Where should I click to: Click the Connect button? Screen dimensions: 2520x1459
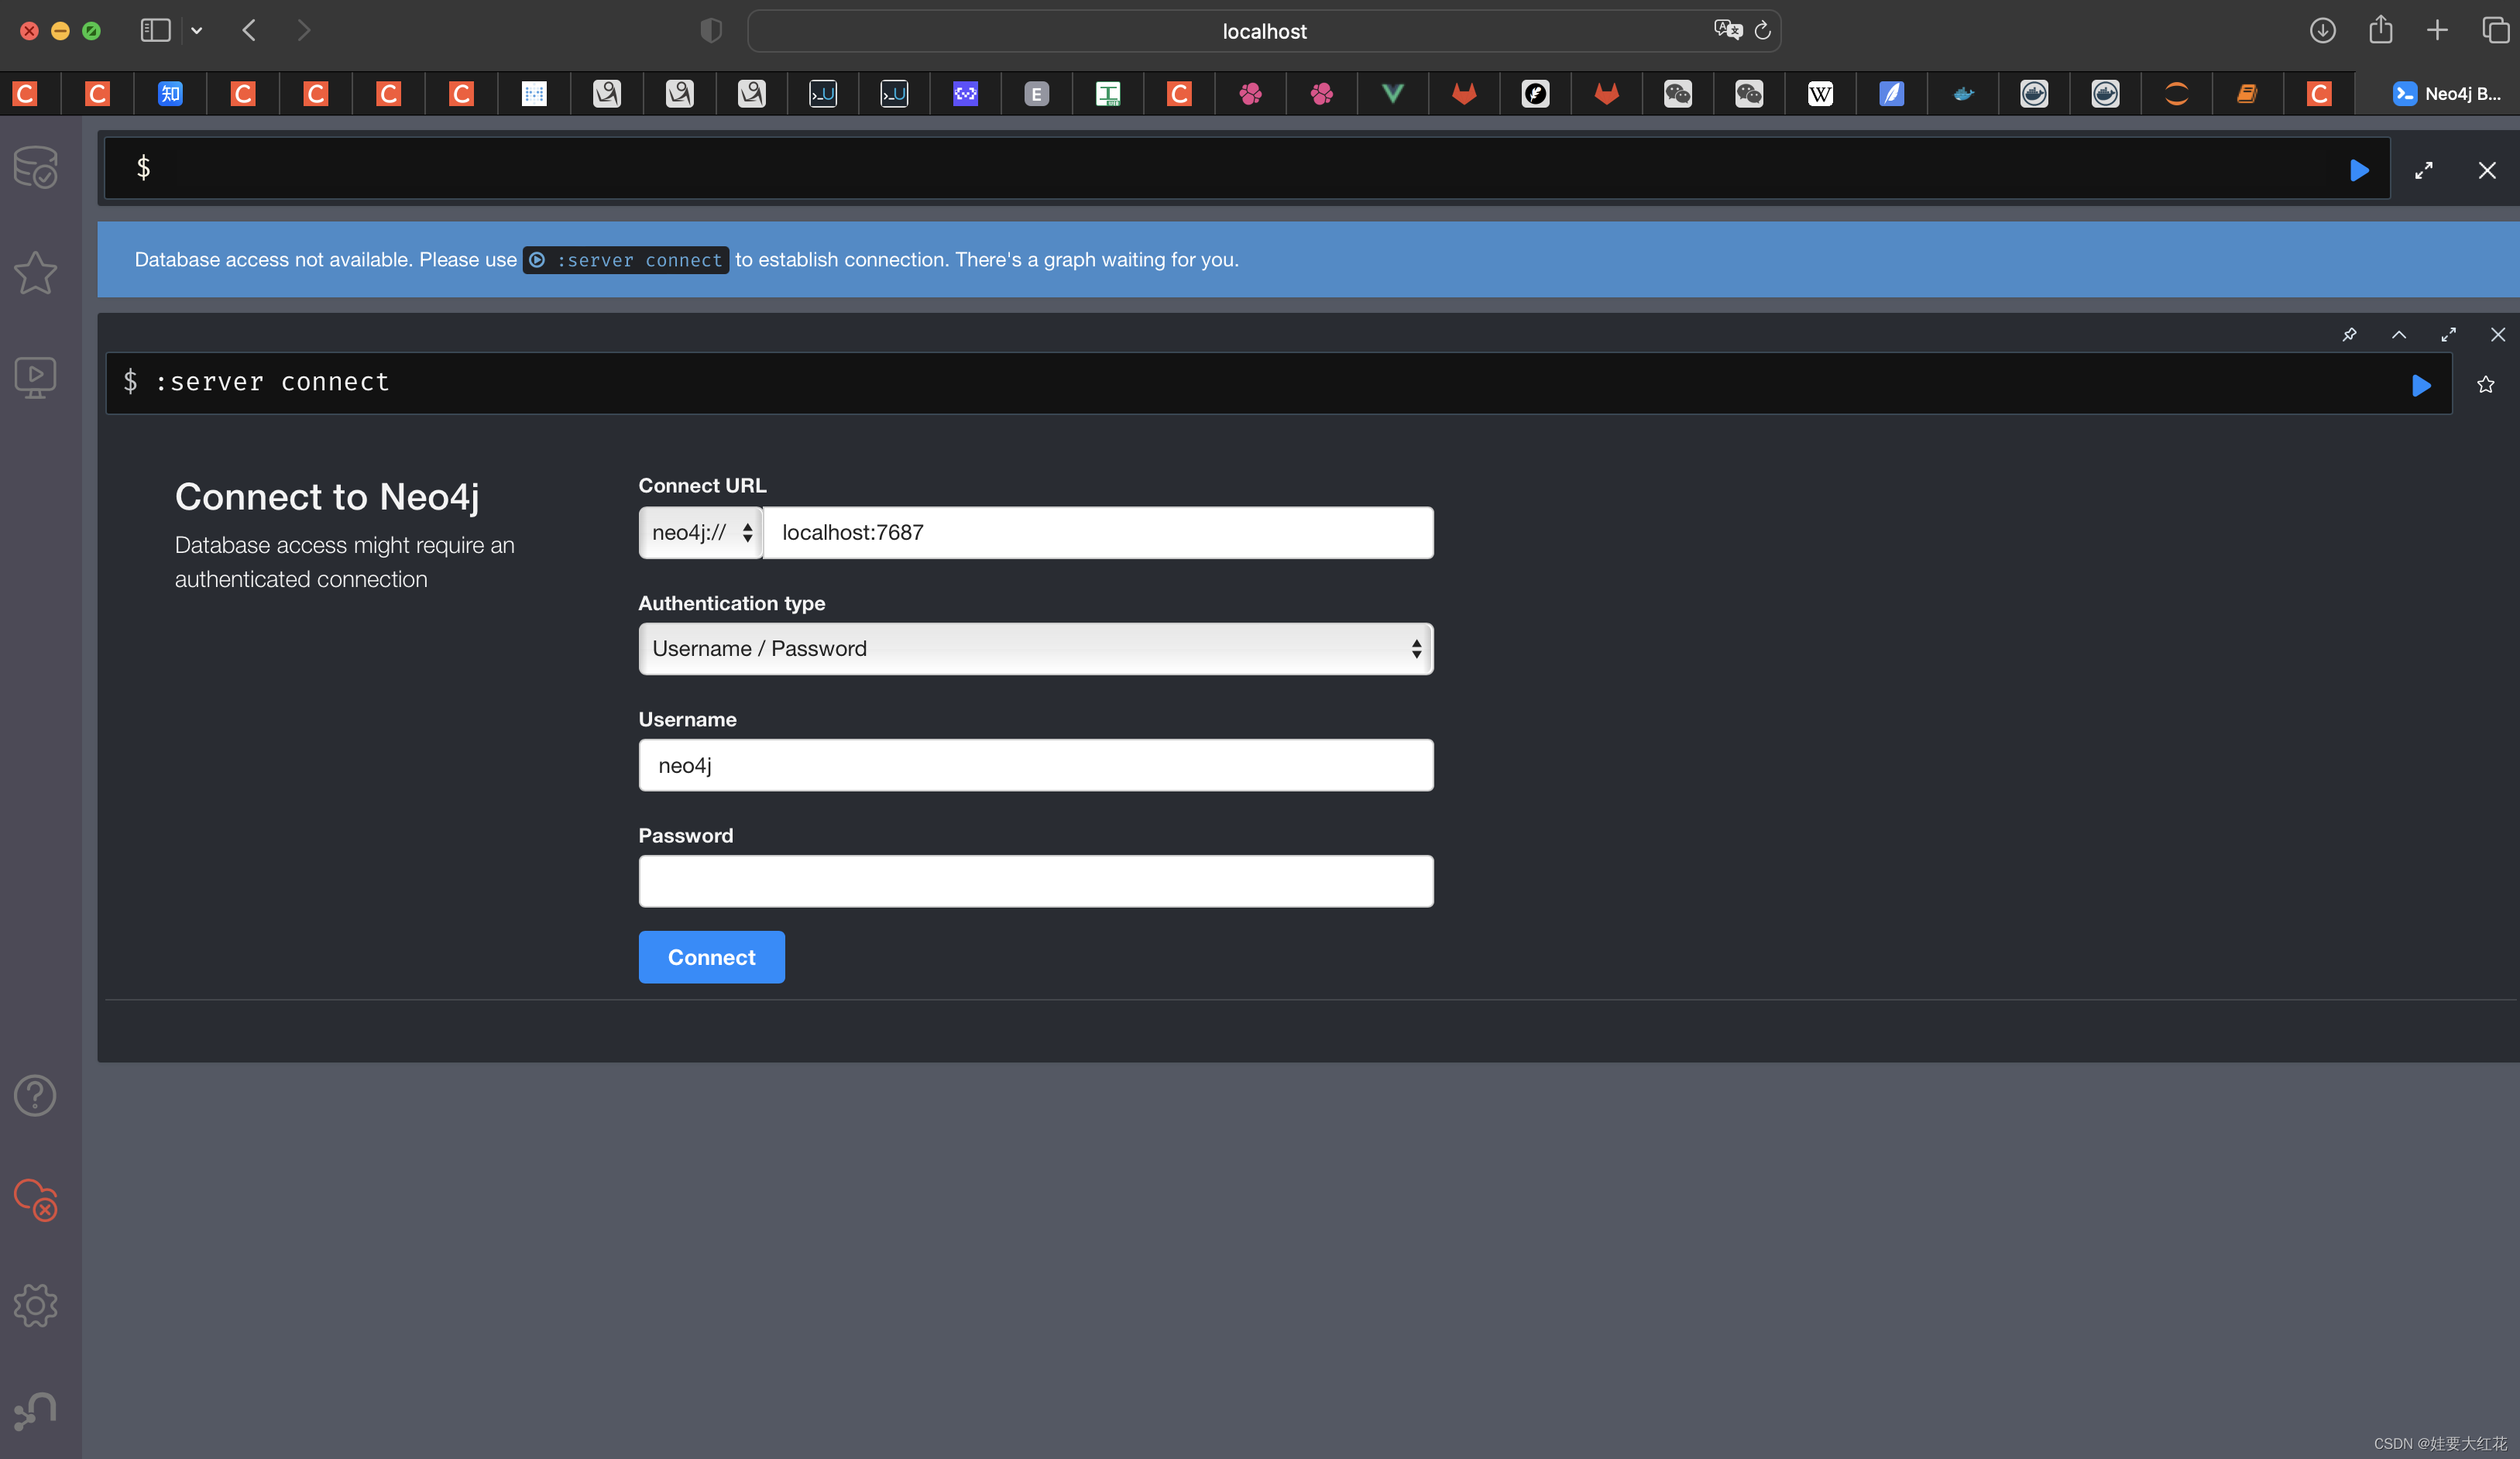coord(711,957)
